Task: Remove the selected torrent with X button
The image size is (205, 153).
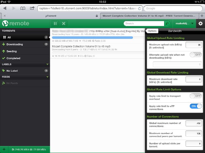Action: coord(64,24)
